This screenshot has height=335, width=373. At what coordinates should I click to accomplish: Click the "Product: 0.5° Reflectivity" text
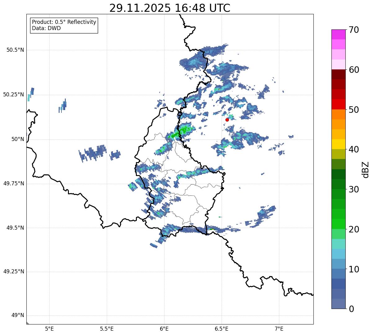pos(64,22)
